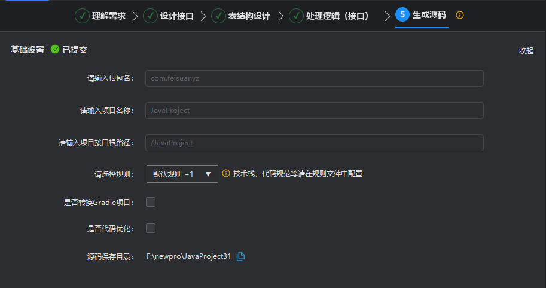Image resolution: width=546 pixels, height=288 pixels.
Task: Click the dropdown arrow of rule selector
Action: pos(208,174)
